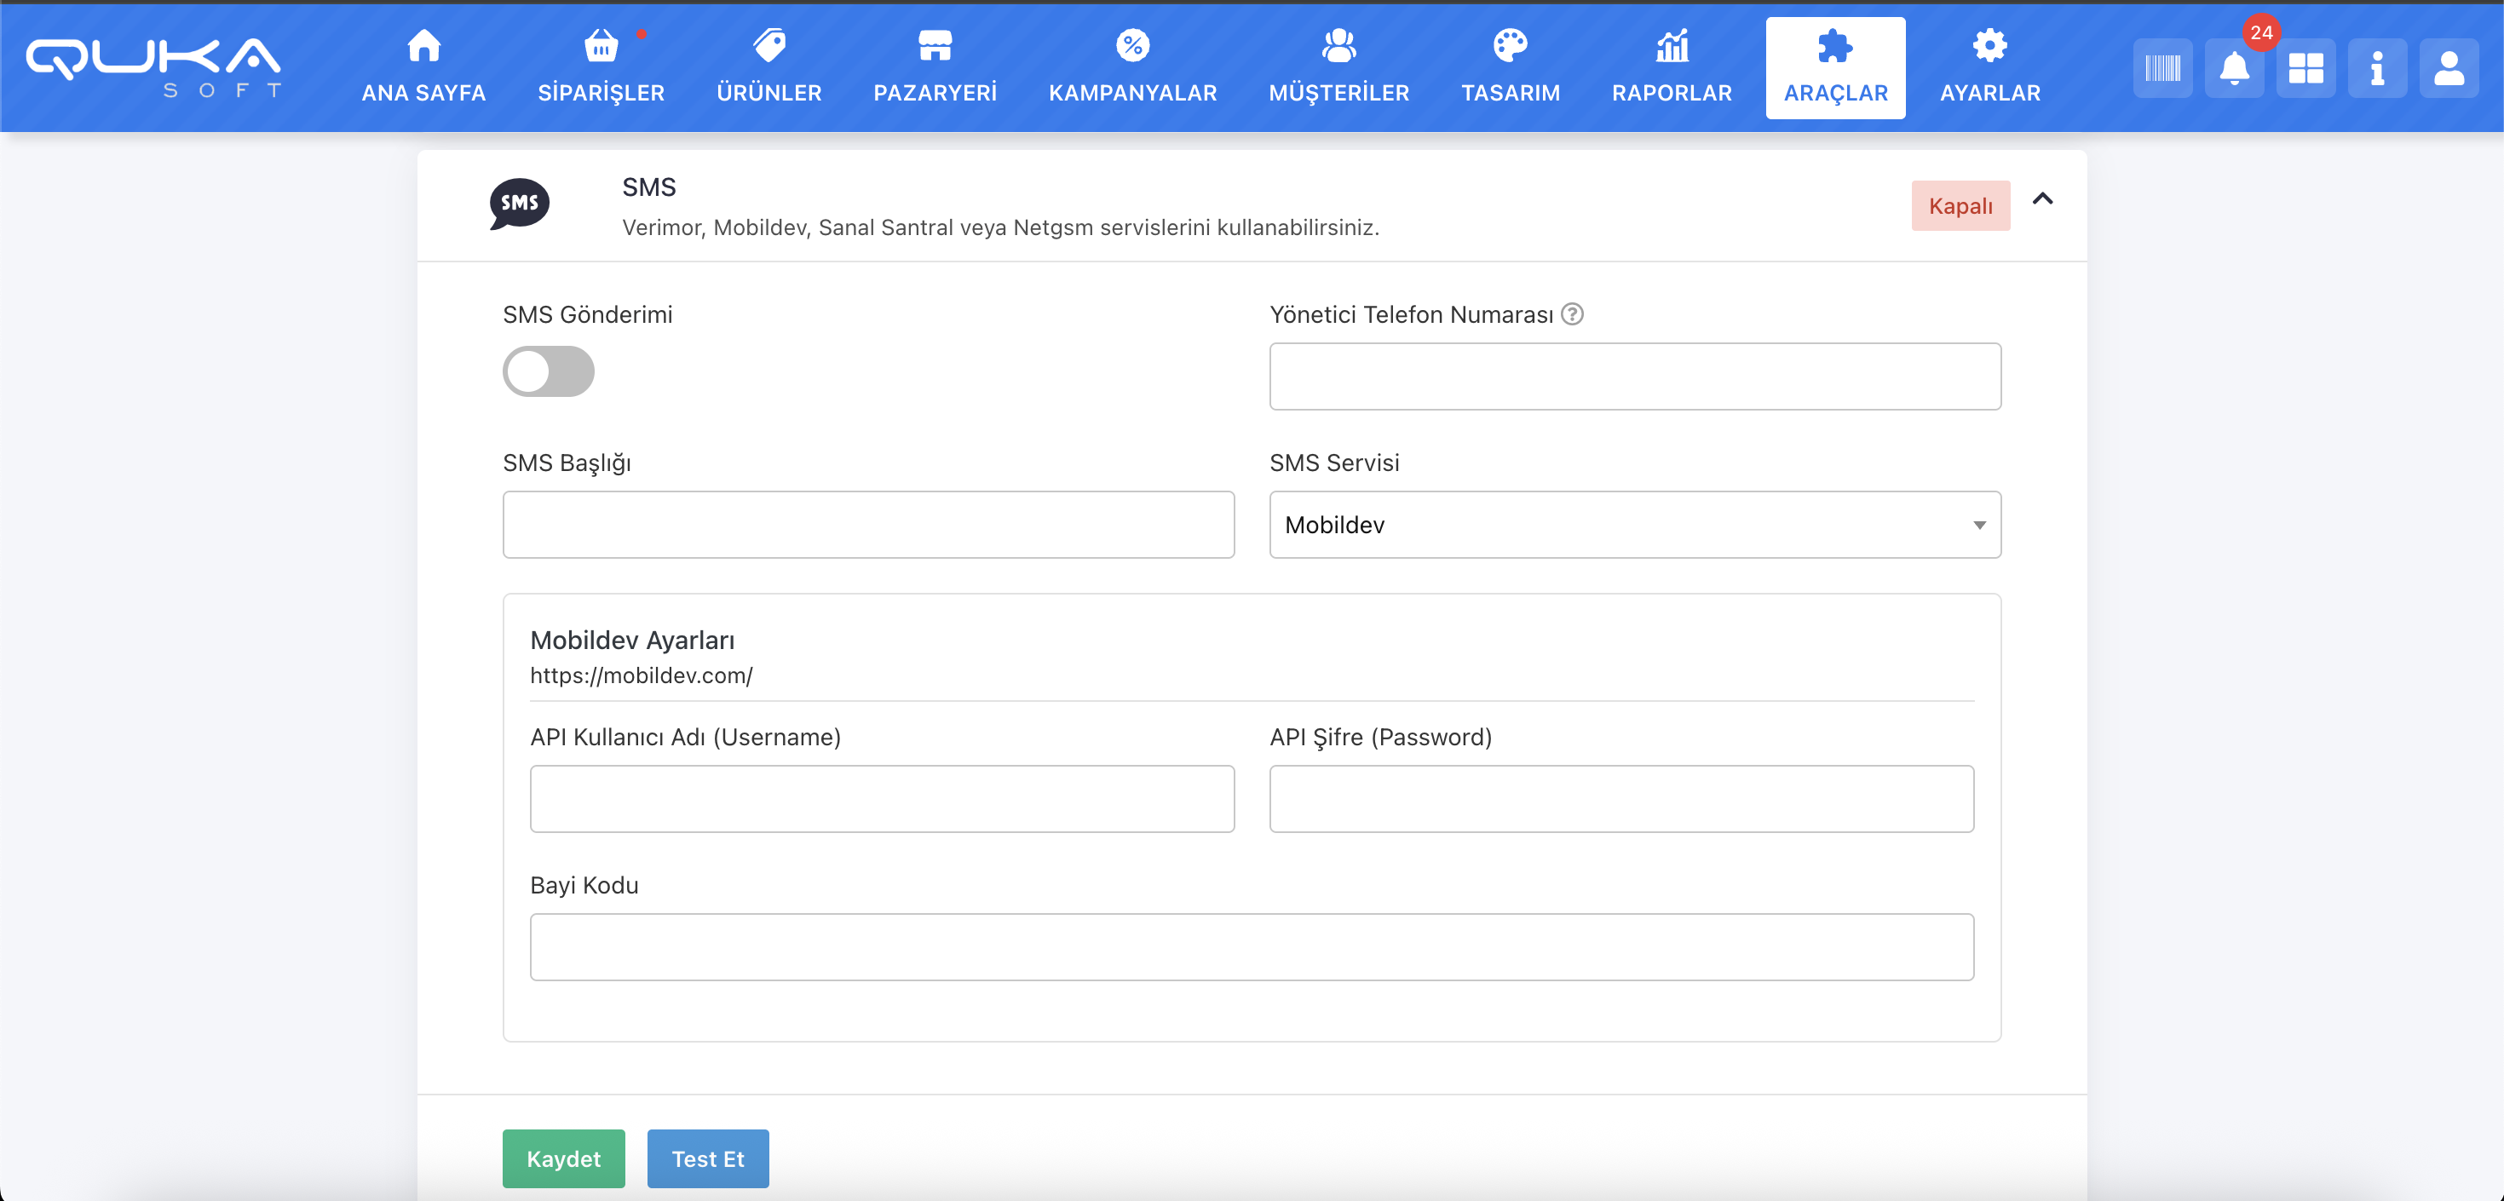
Task: Enable the SMS Gönderimi toggle
Action: pos(548,371)
